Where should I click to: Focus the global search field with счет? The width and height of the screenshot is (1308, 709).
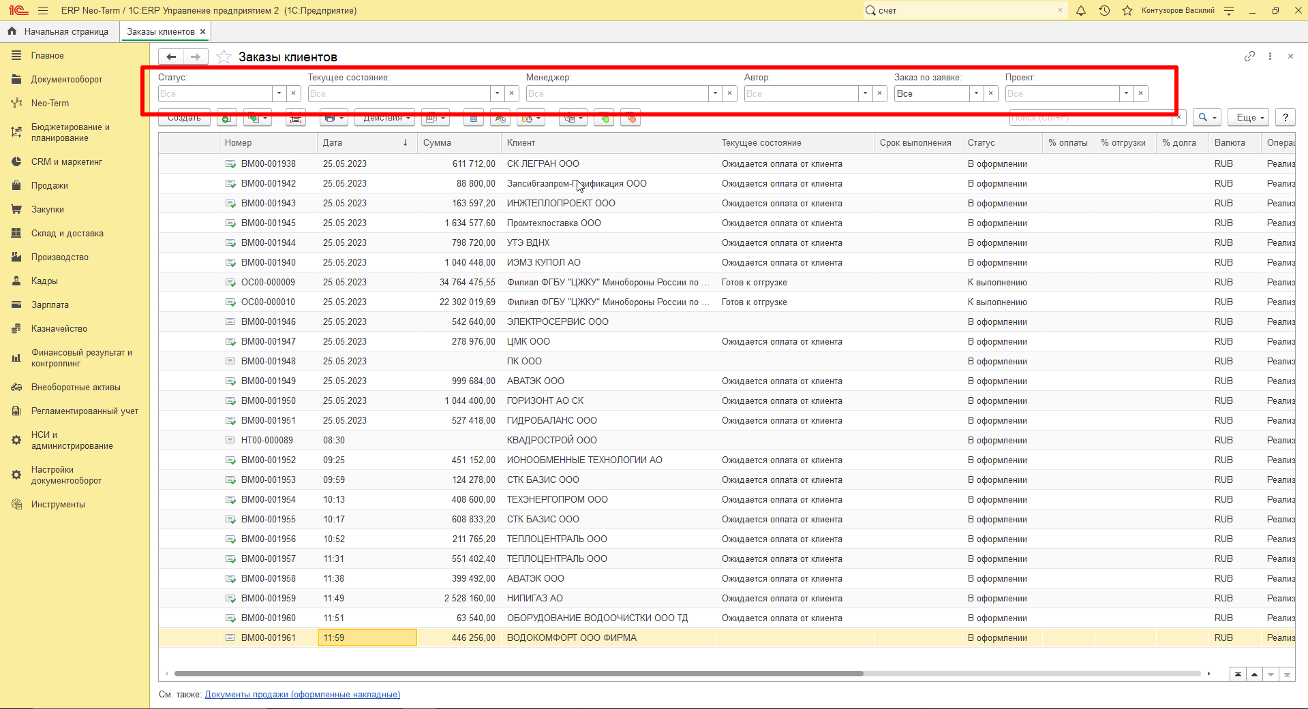964,10
